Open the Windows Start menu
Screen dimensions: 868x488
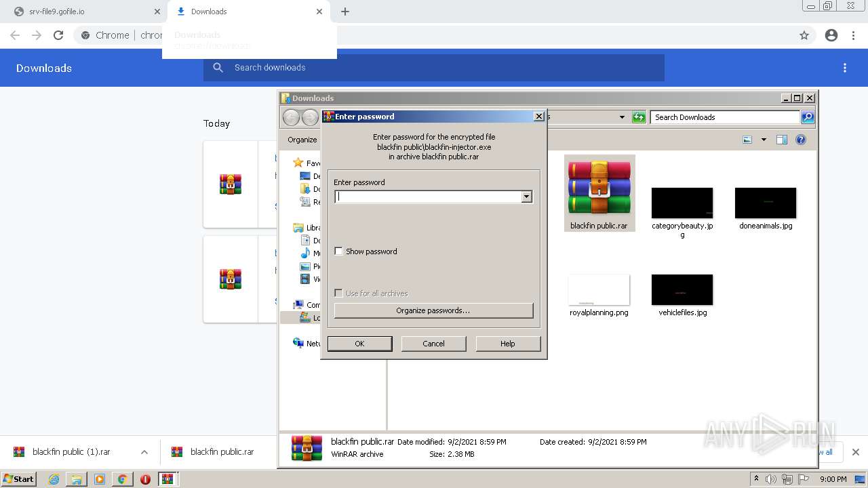pos(18,479)
